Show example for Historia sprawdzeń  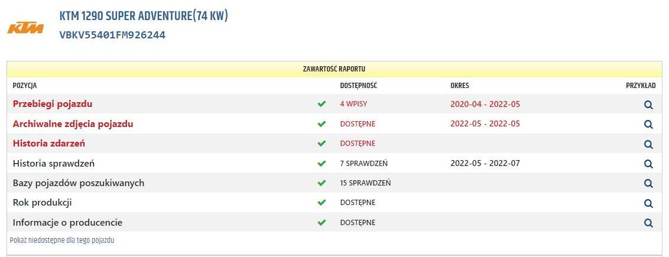click(648, 164)
